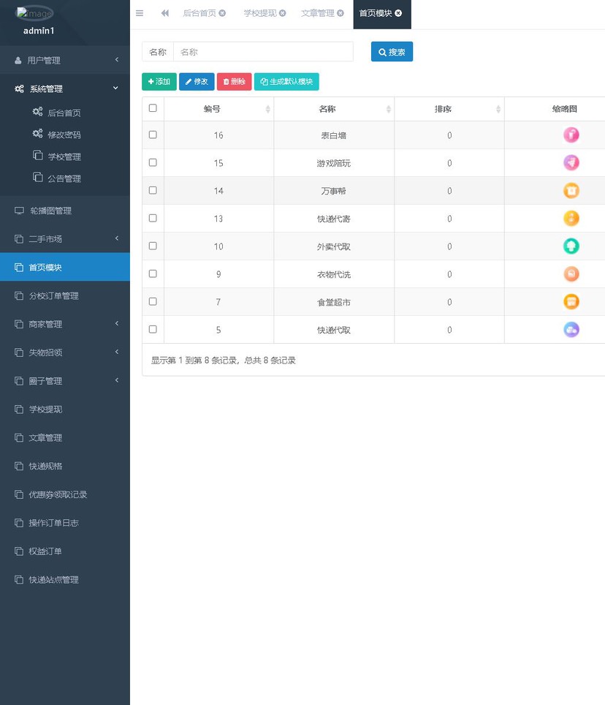Check the checkbox for row 16 表白墙
Screen dimensions: 605x705
(153, 135)
